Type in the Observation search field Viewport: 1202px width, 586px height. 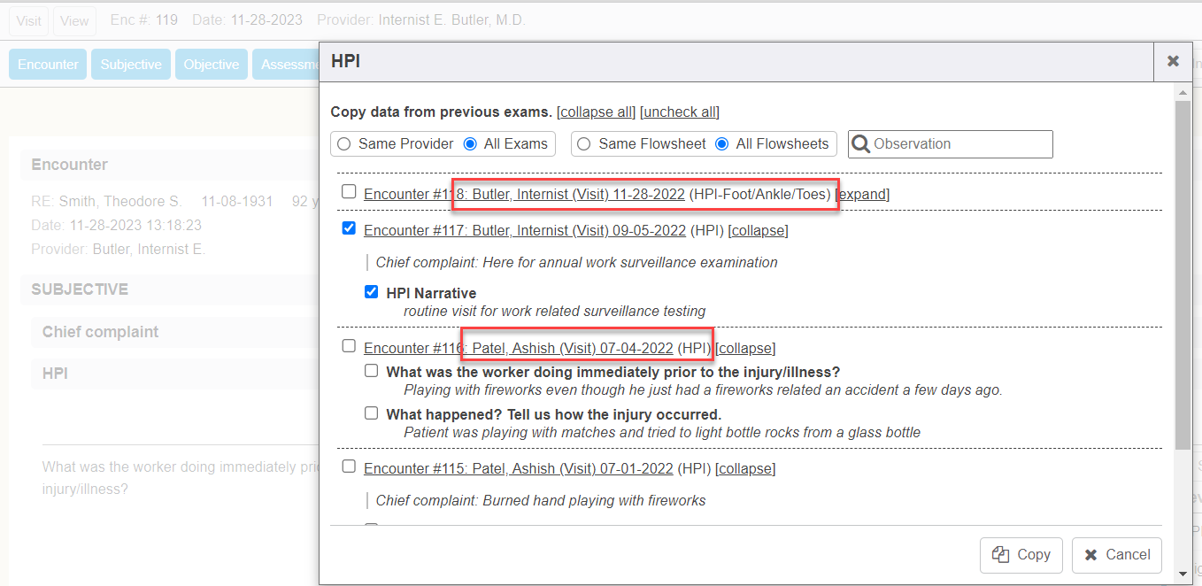tap(959, 144)
